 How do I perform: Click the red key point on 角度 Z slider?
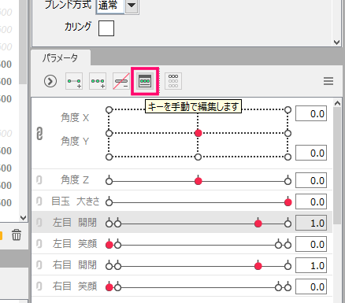point(198,181)
